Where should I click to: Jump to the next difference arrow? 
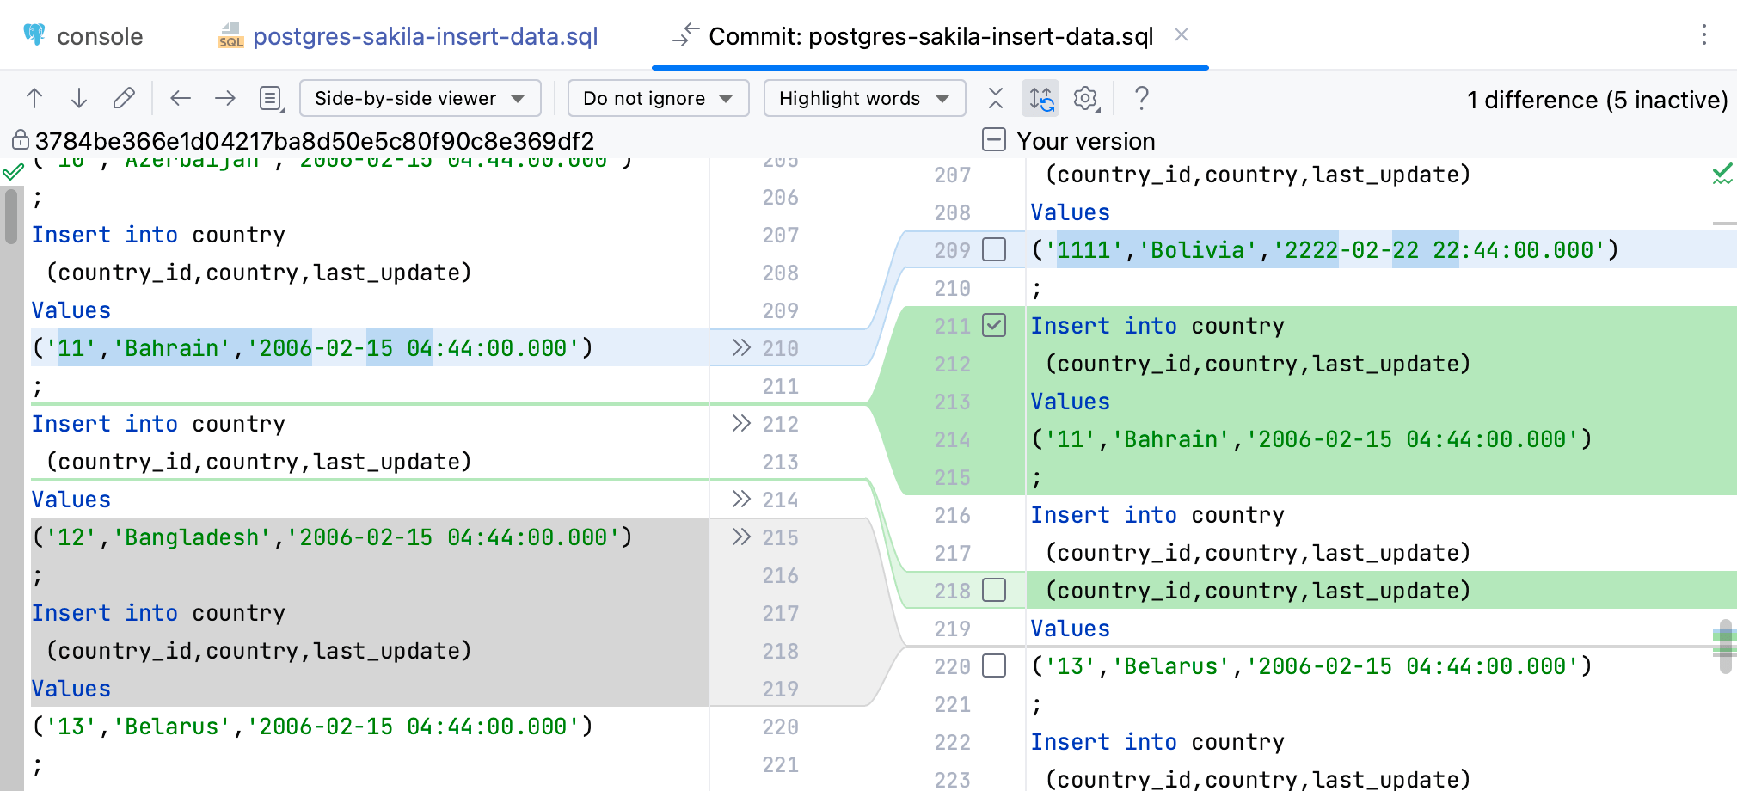[x=79, y=98]
